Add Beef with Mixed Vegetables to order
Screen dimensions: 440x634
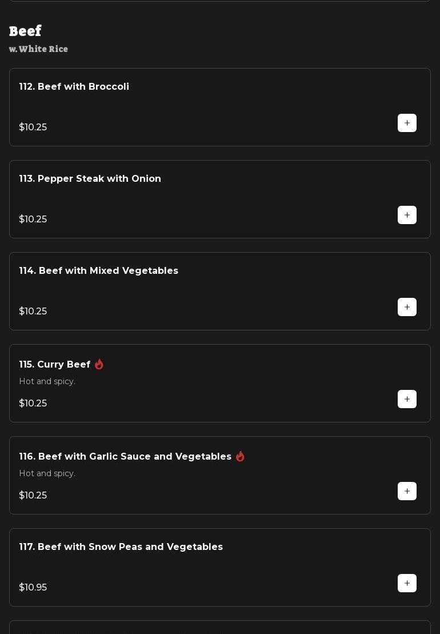tap(407, 307)
